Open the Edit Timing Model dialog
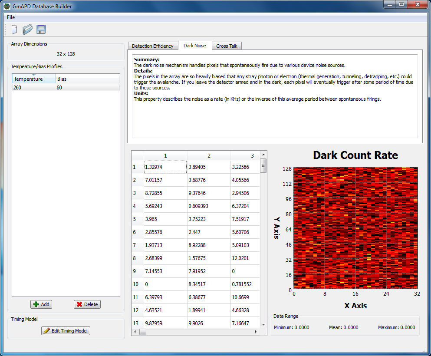Image resolution: width=431 pixels, height=356 pixels. click(66, 331)
